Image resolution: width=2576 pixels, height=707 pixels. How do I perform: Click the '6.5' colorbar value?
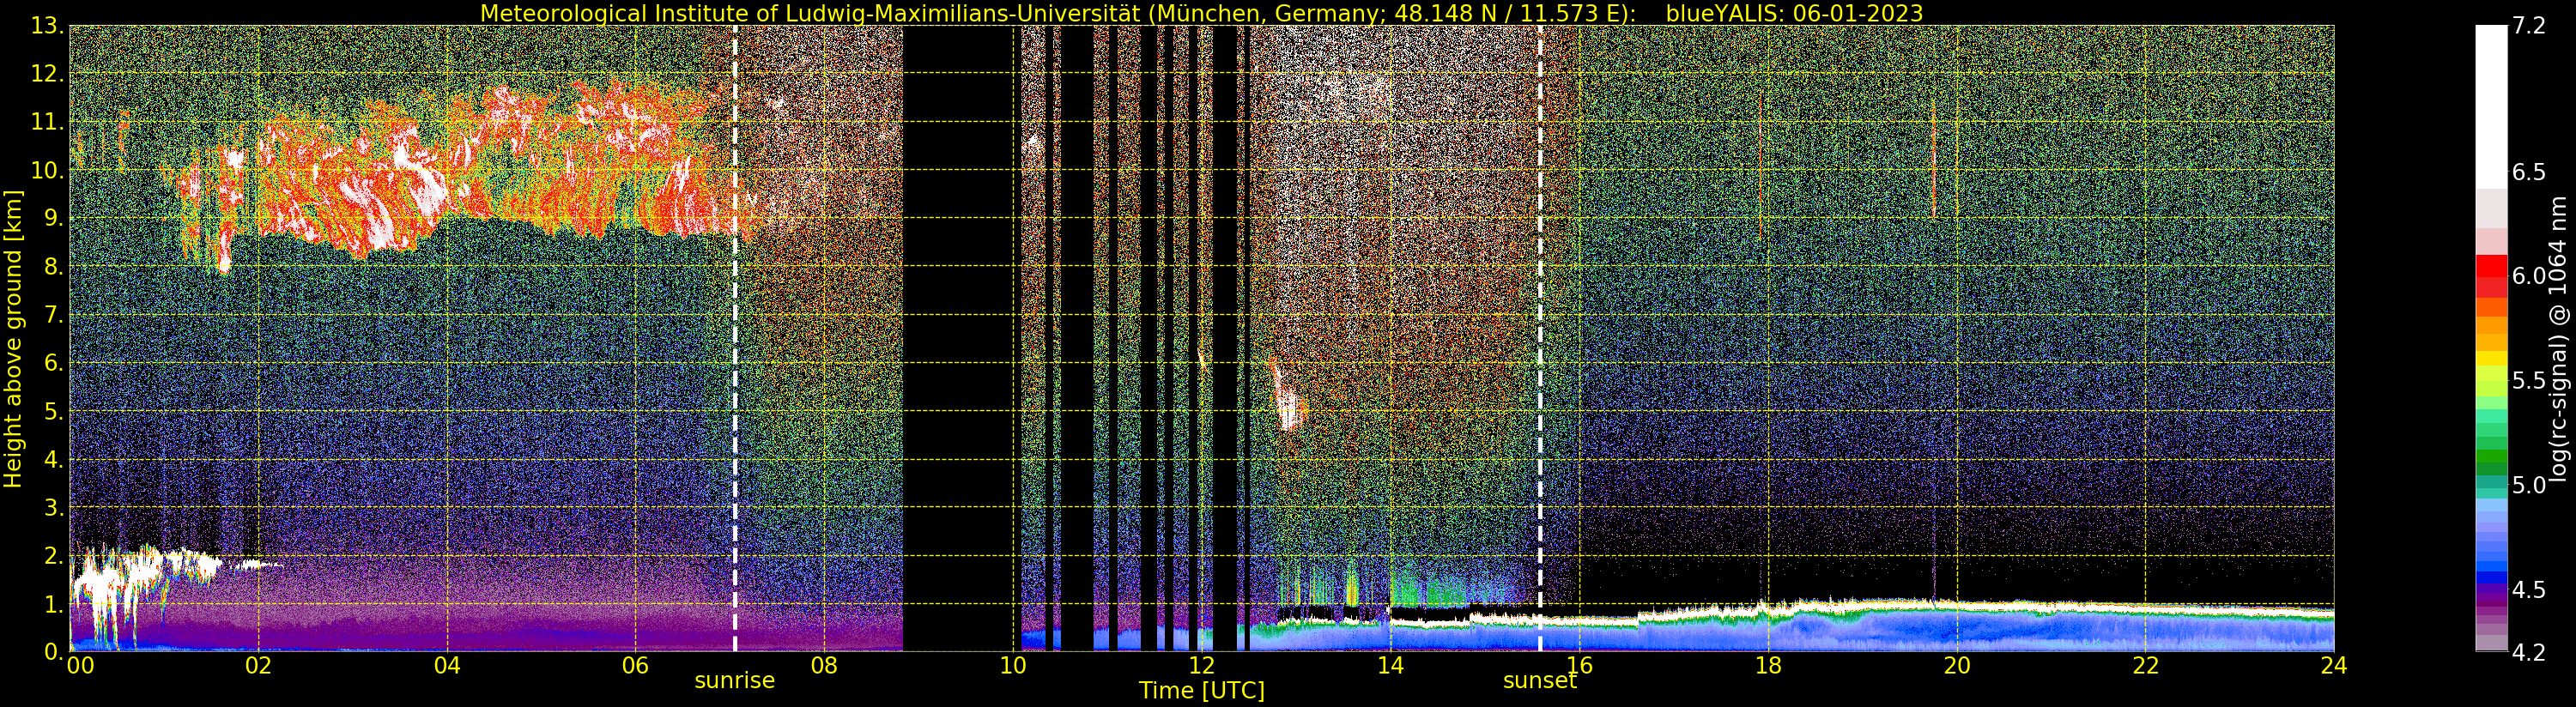coord(2528,172)
